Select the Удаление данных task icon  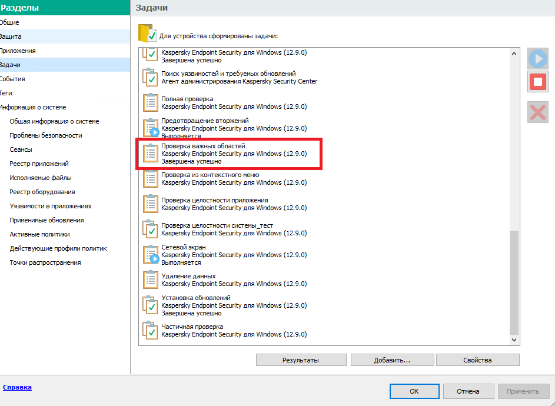[151, 279]
